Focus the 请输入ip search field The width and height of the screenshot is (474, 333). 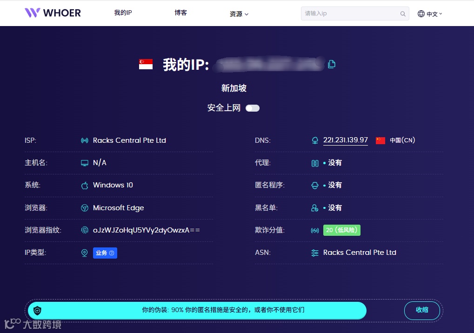(355, 13)
